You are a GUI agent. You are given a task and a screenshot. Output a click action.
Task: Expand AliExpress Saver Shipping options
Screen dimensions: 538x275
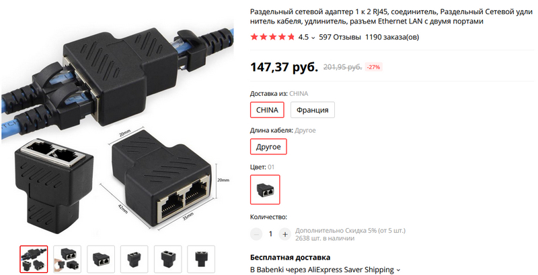tap(398, 270)
